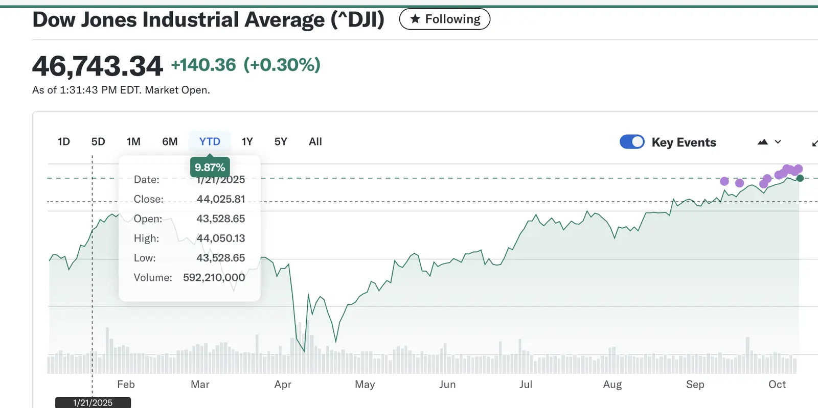
Task: Click the leftmost purple key event marker
Action: pyautogui.click(x=724, y=181)
